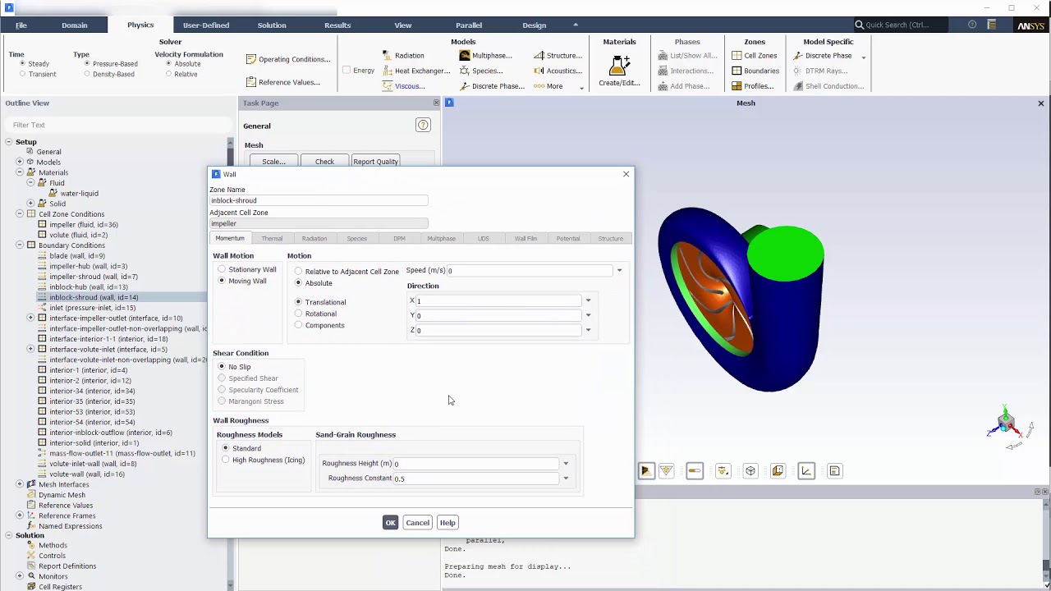Click the Zone Name field inblock-shroud
This screenshot has height=591, width=1051.
point(319,200)
